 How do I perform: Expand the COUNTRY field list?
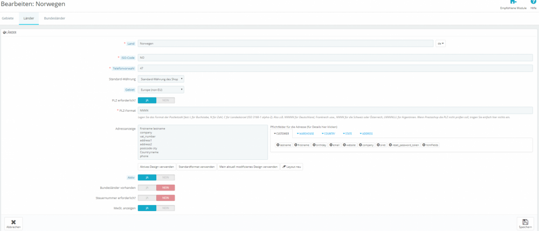pyautogui.click(x=328, y=133)
